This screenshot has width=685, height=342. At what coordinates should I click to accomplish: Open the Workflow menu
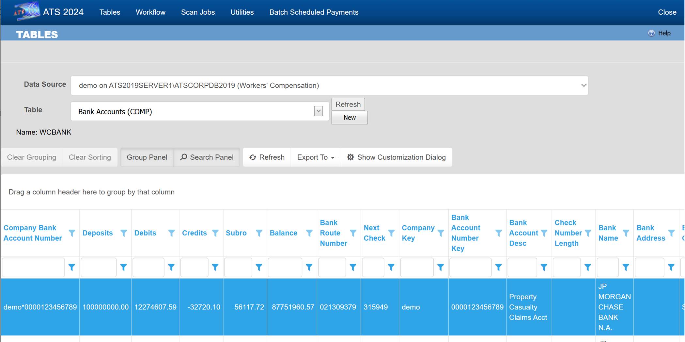click(150, 12)
